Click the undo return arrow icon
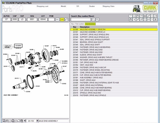 click(66, 20)
